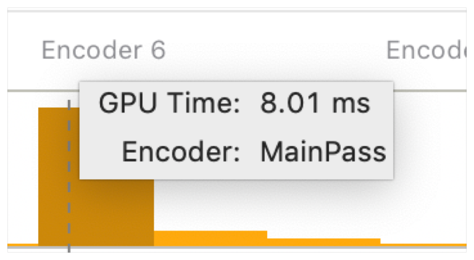This screenshot has height=260, width=474.
Task: Click the thin orange sliver left of tall bar
Action: (22, 245)
